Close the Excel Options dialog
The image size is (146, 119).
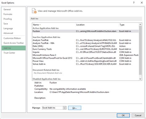pyautogui.click(x=142, y=3)
